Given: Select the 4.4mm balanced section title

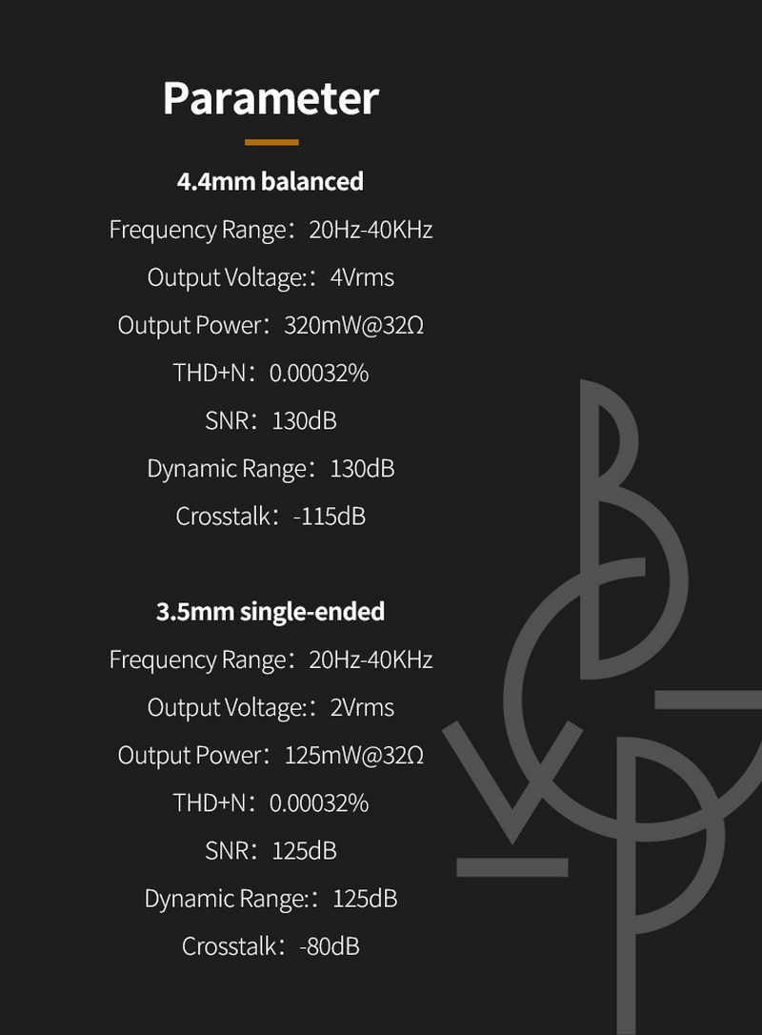Looking at the screenshot, I should click(271, 181).
